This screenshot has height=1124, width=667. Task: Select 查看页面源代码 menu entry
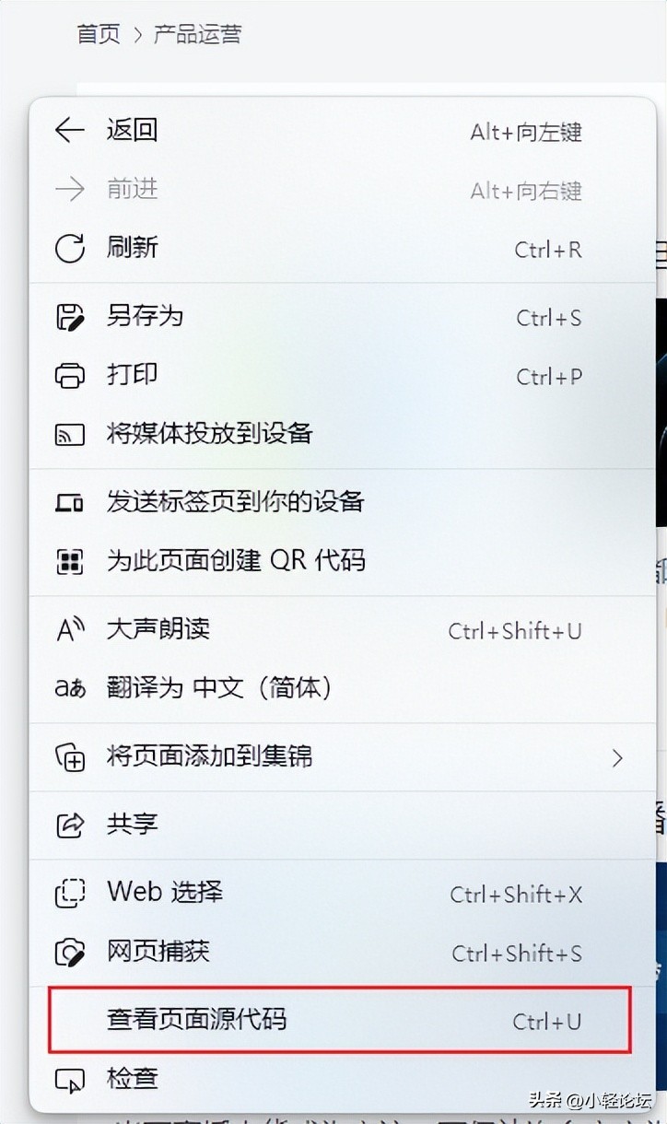tap(341, 1020)
